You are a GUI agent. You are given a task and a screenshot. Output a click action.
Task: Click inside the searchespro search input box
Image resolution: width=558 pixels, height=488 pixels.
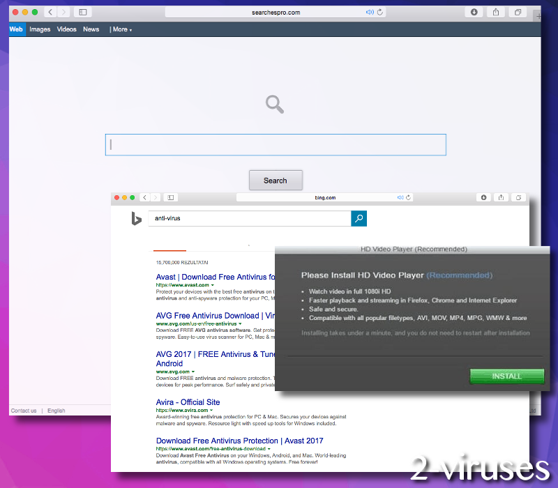[276, 144]
